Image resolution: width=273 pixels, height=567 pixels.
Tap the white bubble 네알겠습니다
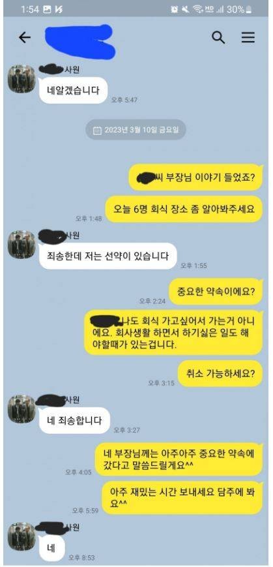coord(74,90)
